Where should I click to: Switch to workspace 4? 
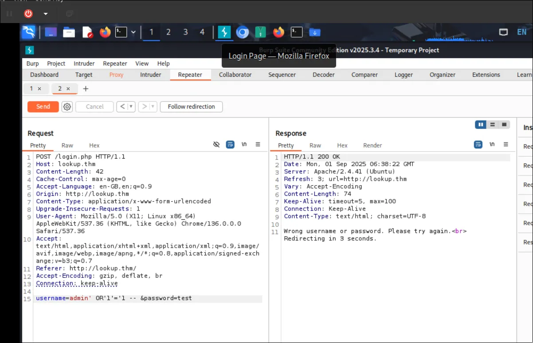click(202, 32)
